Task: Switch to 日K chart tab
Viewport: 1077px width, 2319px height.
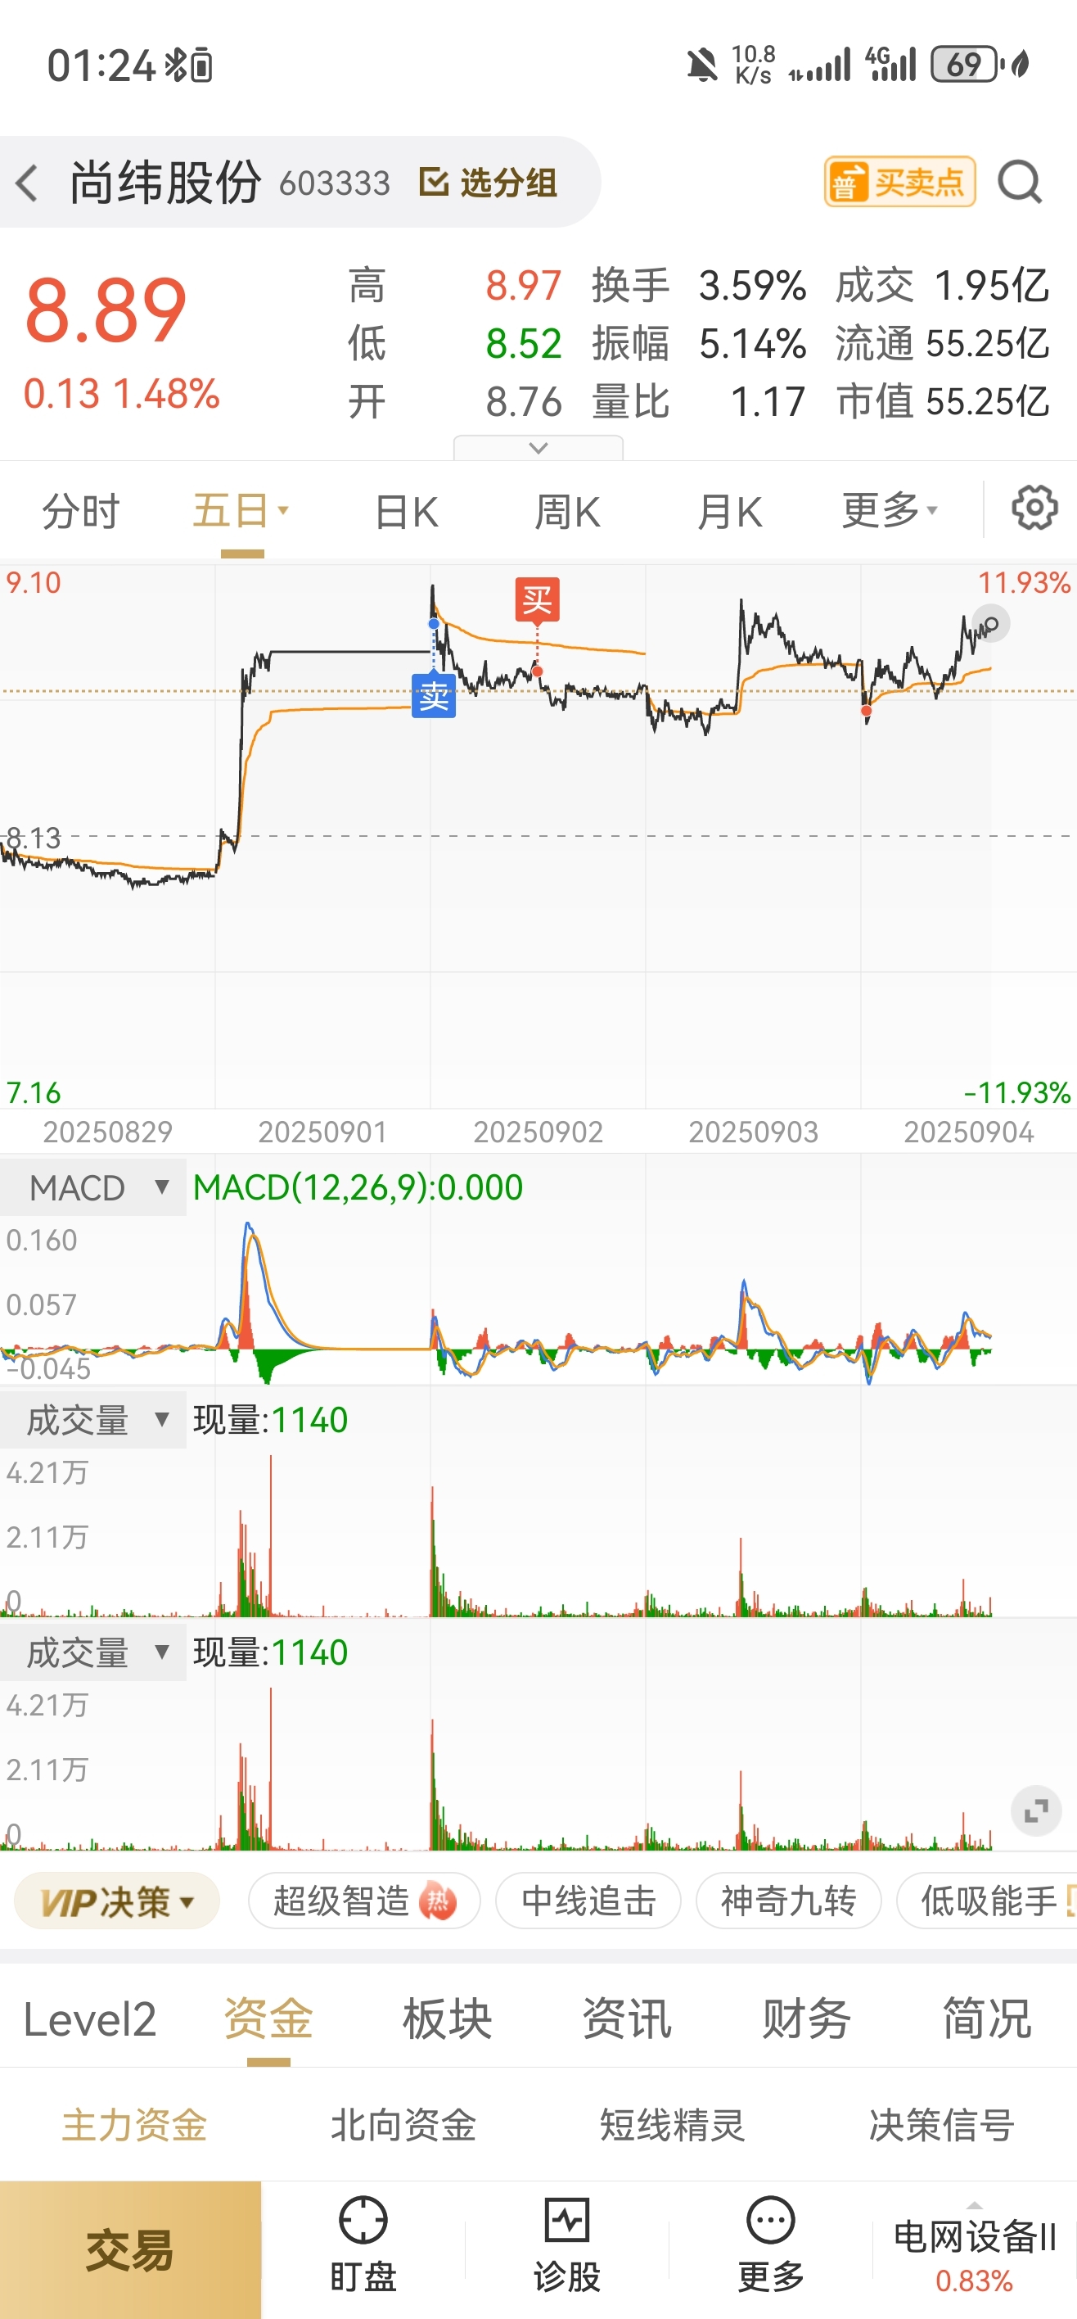Action: point(406,511)
